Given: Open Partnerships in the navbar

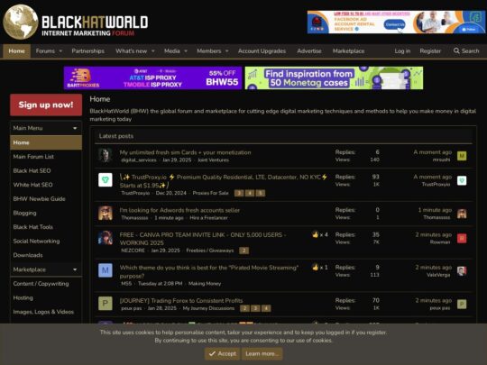Looking at the screenshot, I should click(87, 50).
